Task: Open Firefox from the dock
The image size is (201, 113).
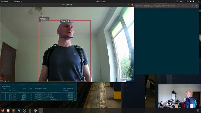Action: click(x=3, y=110)
